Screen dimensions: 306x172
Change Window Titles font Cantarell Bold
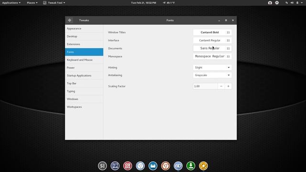click(212, 32)
